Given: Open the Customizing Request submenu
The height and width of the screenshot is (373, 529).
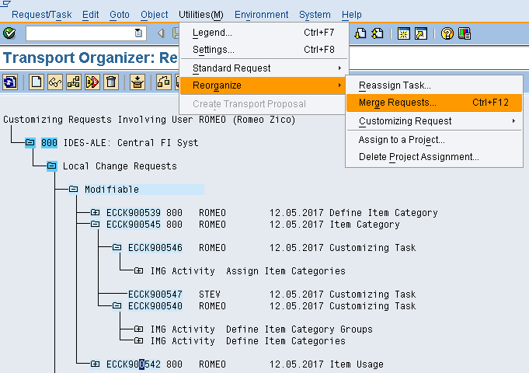Looking at the screenshot, I should click(405, 121).
